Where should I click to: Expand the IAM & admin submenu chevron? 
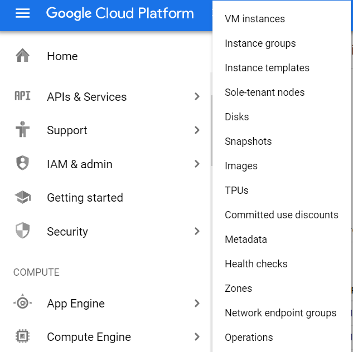click(196, 164)
